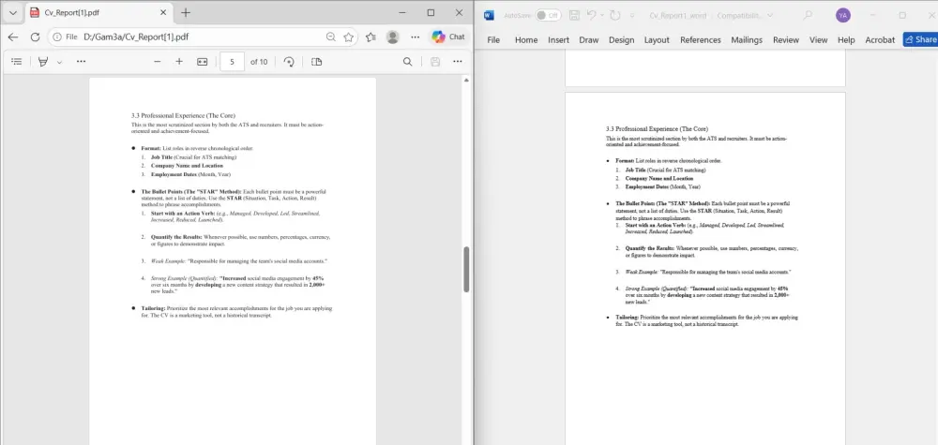This screenshot has width=938, height=445.
Task: Toggle the PDF table of contents
Action: pyautogui.click(x=17, y=62)
